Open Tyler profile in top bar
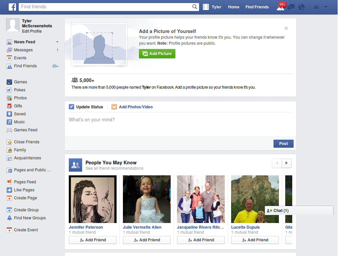342x256 pixels. point(212,7)
